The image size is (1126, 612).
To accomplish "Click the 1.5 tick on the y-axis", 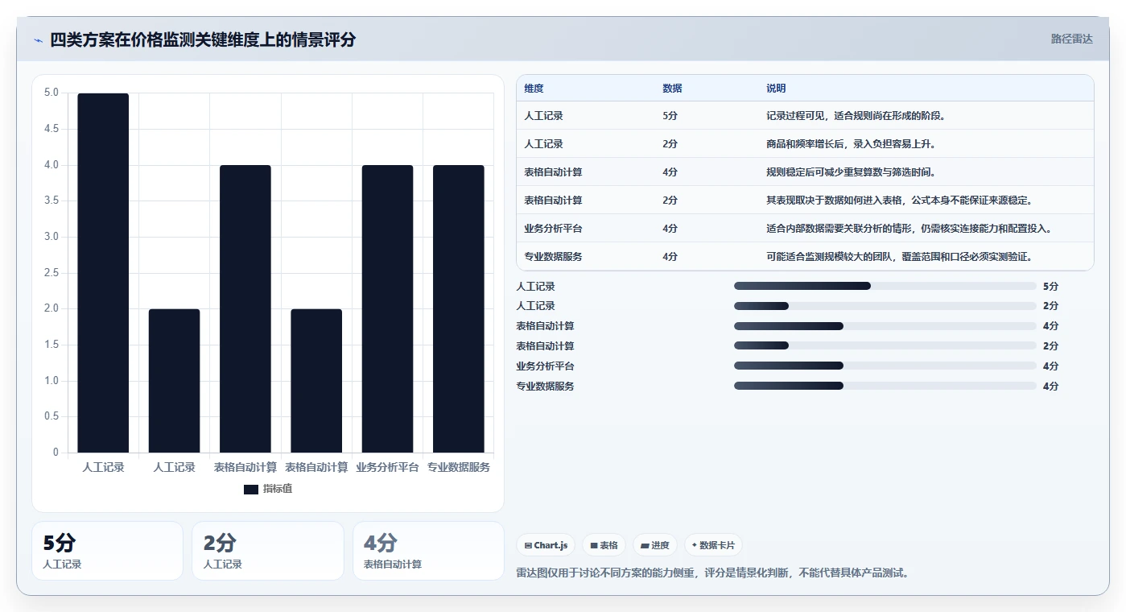I will coord(51,345).
